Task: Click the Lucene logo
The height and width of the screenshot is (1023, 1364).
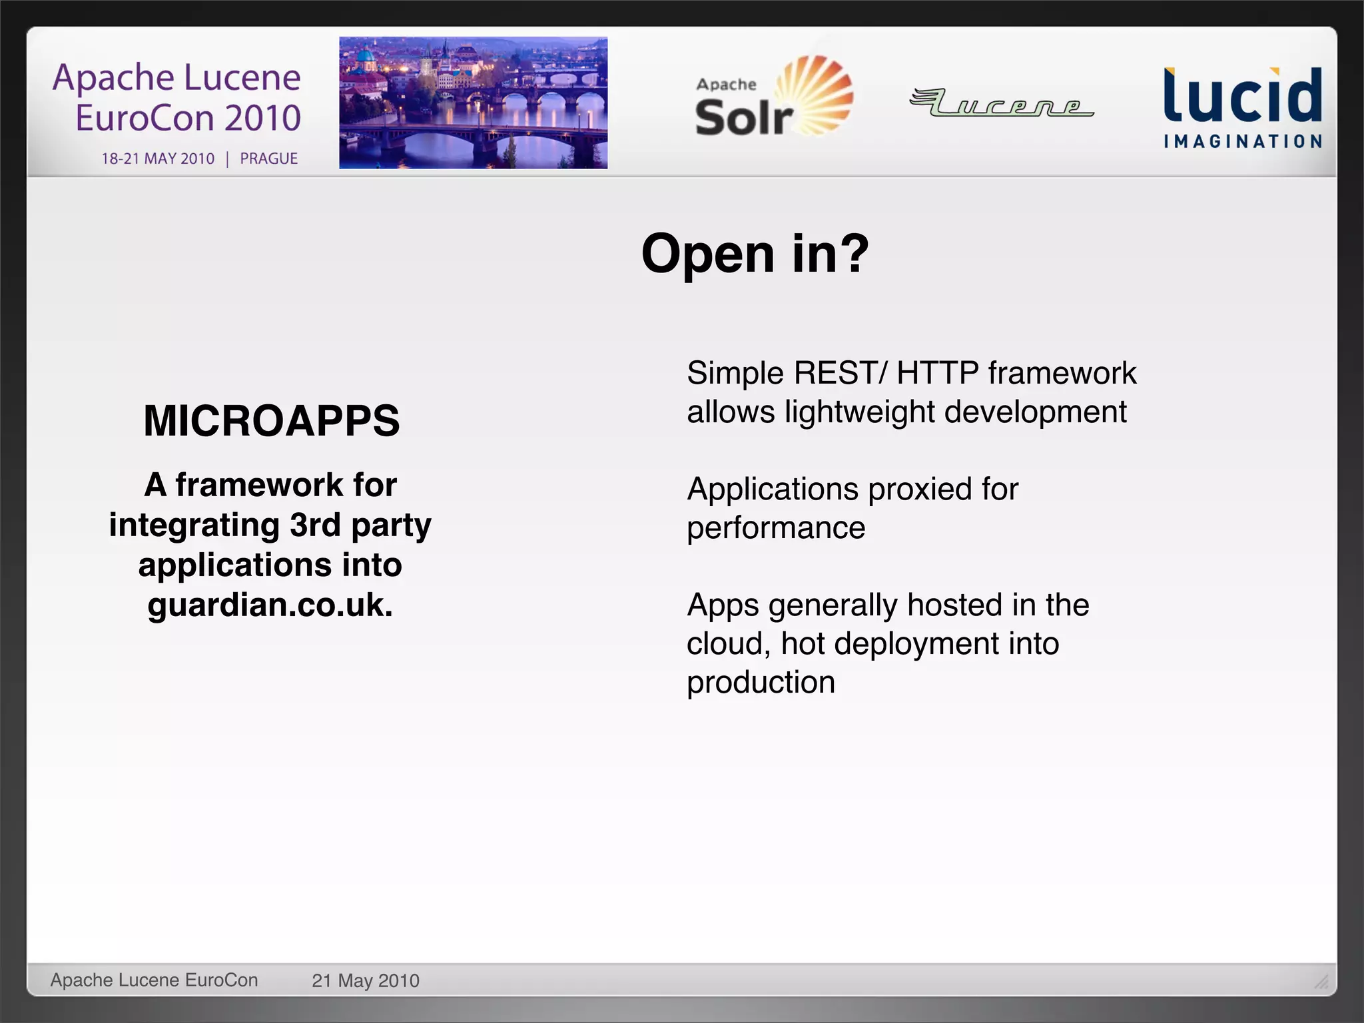Action: pos(1002,103)
